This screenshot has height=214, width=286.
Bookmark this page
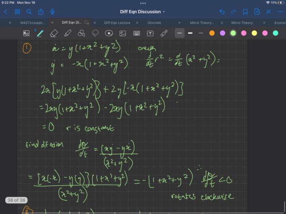(x=245, y=12)
